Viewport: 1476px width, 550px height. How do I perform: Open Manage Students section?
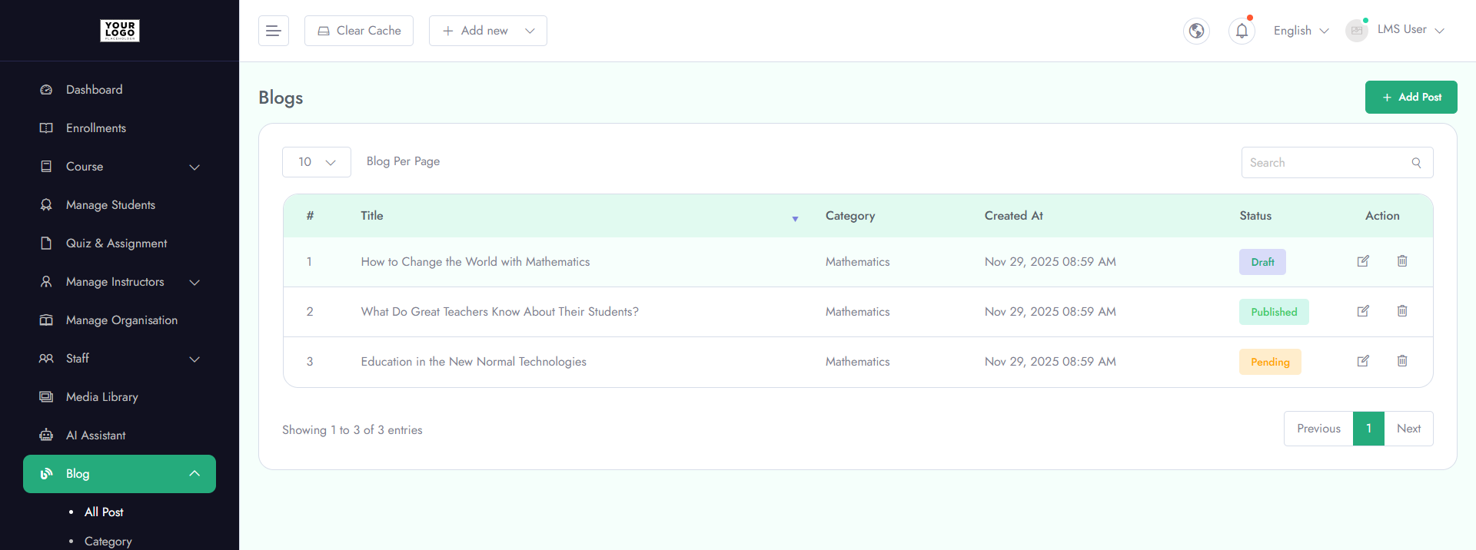(111, 205)
